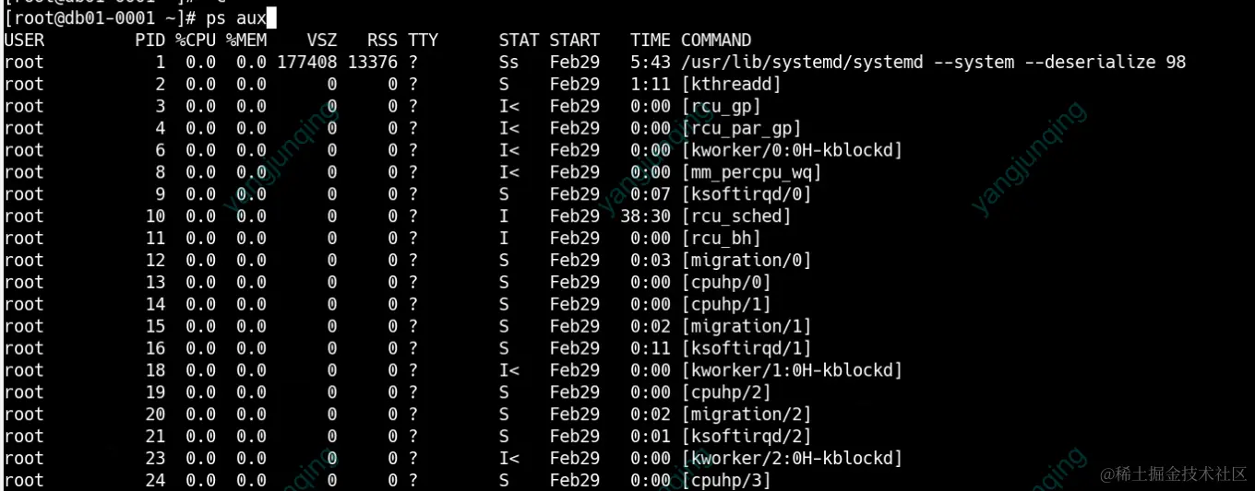Select the [rcu_sched] process entry
The image size is (1255, 491).
(x=735, y=216)
